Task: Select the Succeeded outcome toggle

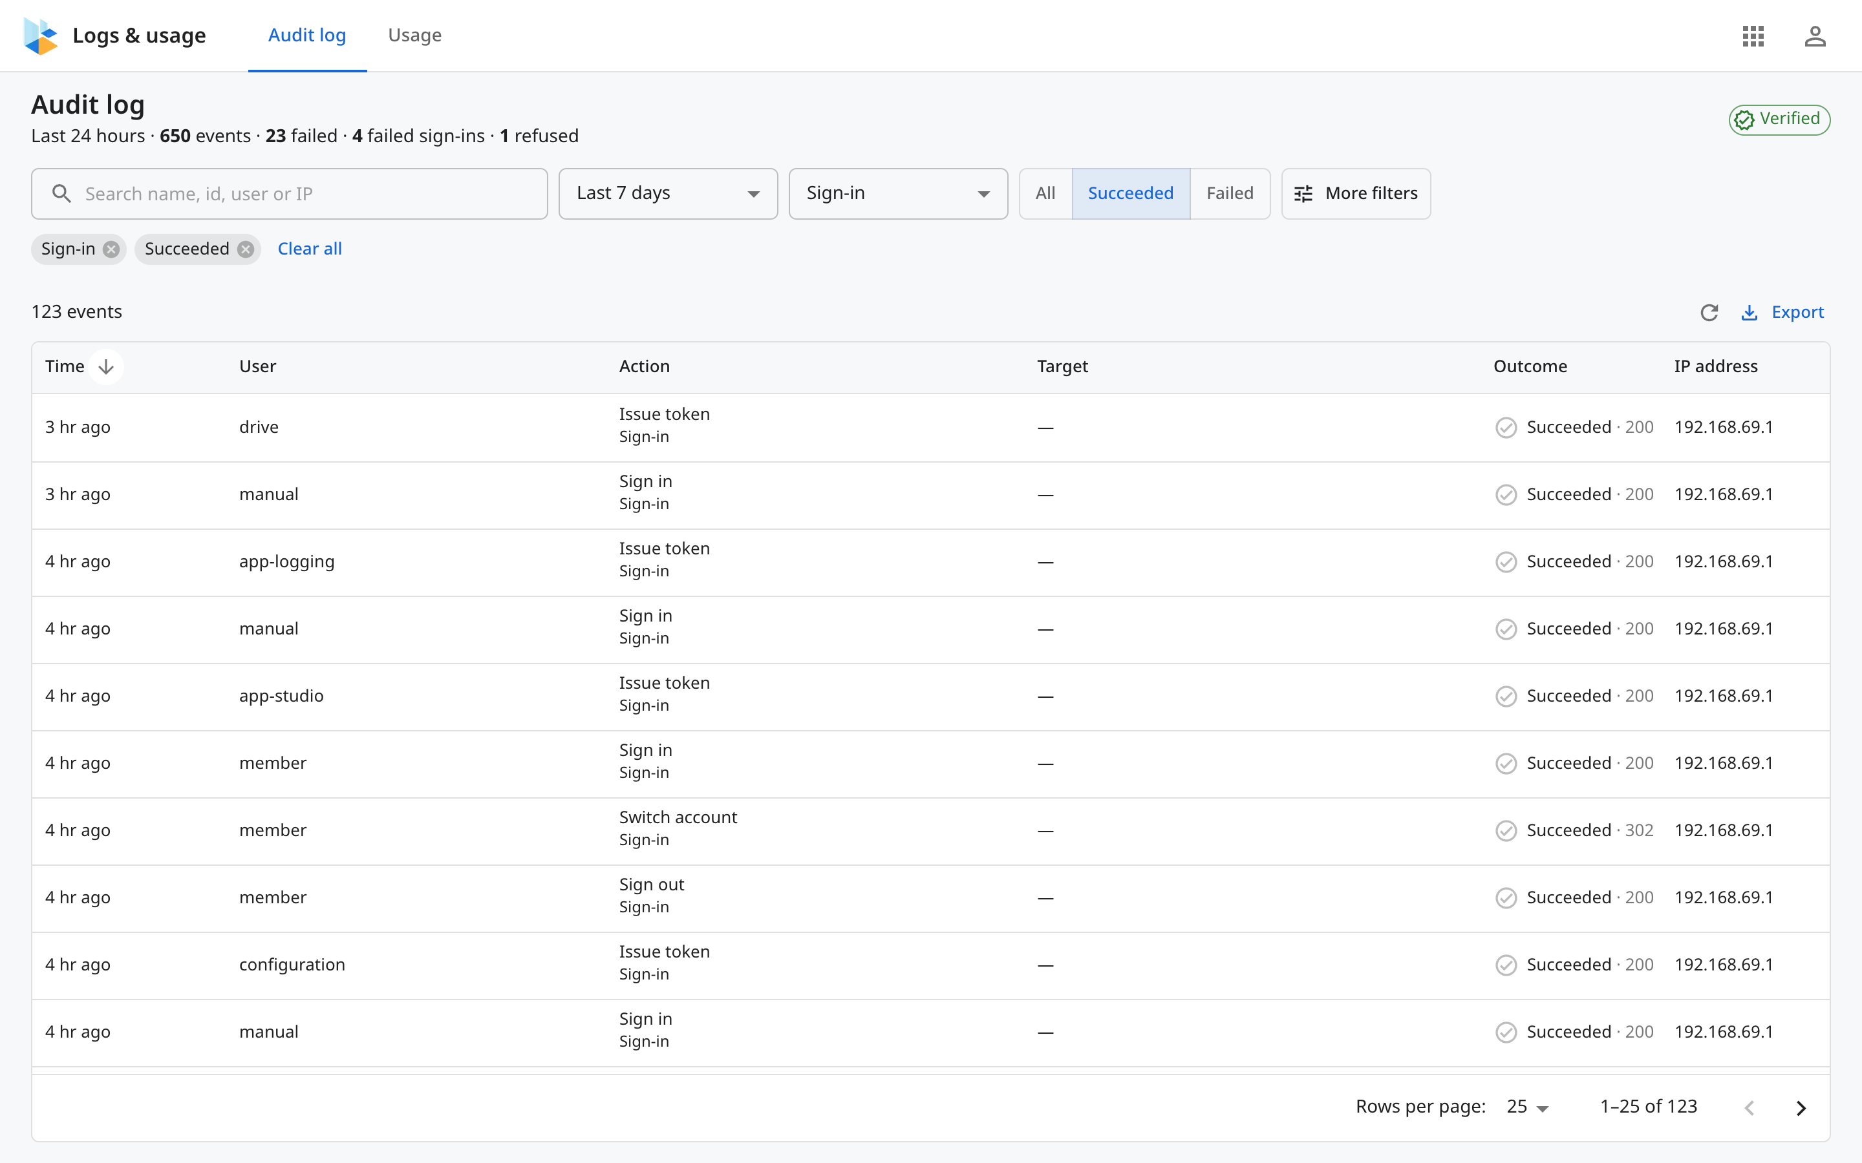Action: [1130, 194]
